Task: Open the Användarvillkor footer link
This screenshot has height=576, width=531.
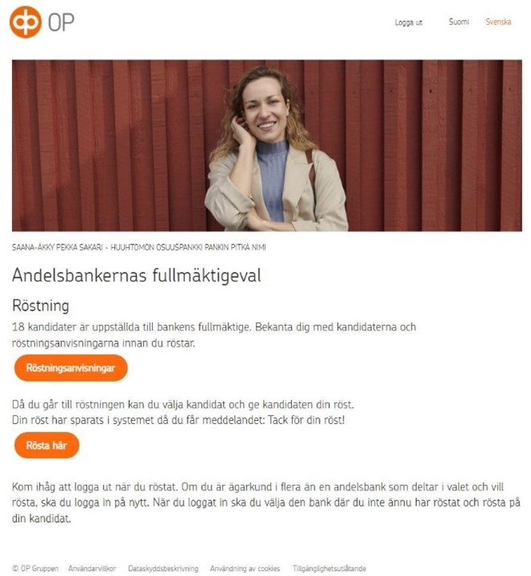Action: click(x=92, y=568)
